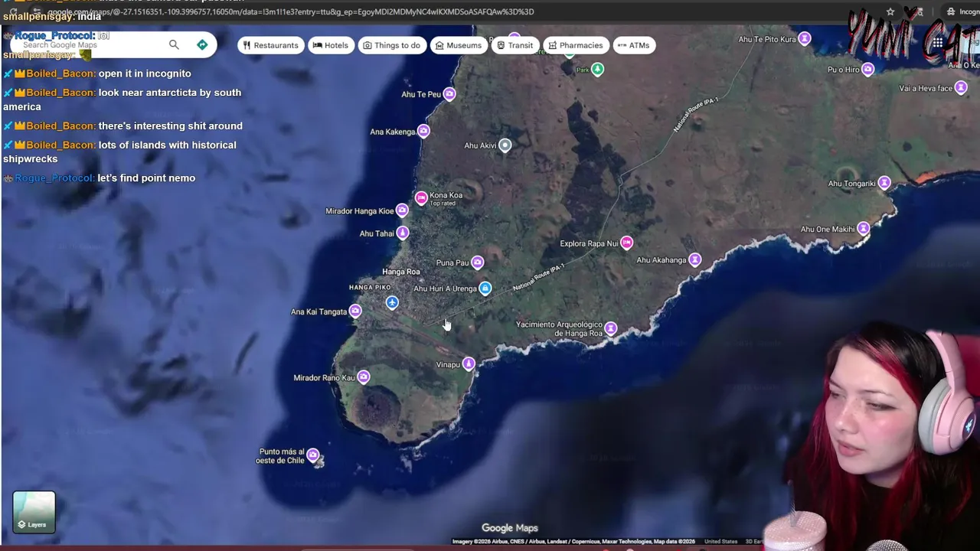The image size is (980, 551).
Task: Click the Hanga Roa town label
Action: [401, 272]
